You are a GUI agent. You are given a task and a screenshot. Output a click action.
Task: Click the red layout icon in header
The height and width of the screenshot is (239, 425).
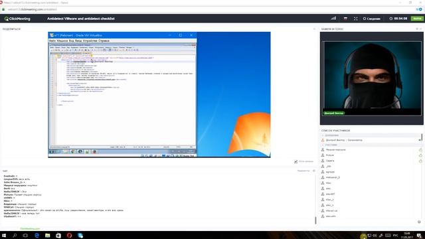pos(345,19)
